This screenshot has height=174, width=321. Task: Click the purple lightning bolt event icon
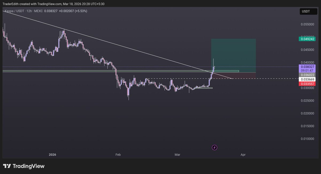[215, 147]
